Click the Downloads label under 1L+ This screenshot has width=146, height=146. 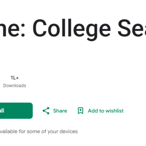[x=15, y=86]
